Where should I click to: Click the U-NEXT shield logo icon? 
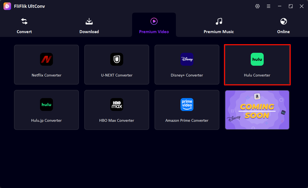(x=117, y=59)
